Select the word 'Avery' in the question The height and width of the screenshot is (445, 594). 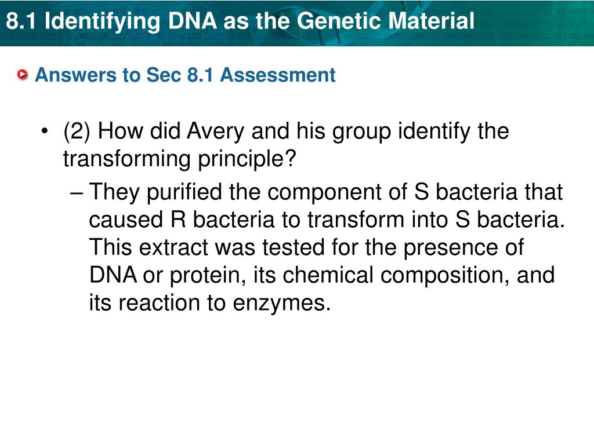[x=216, y=132]
